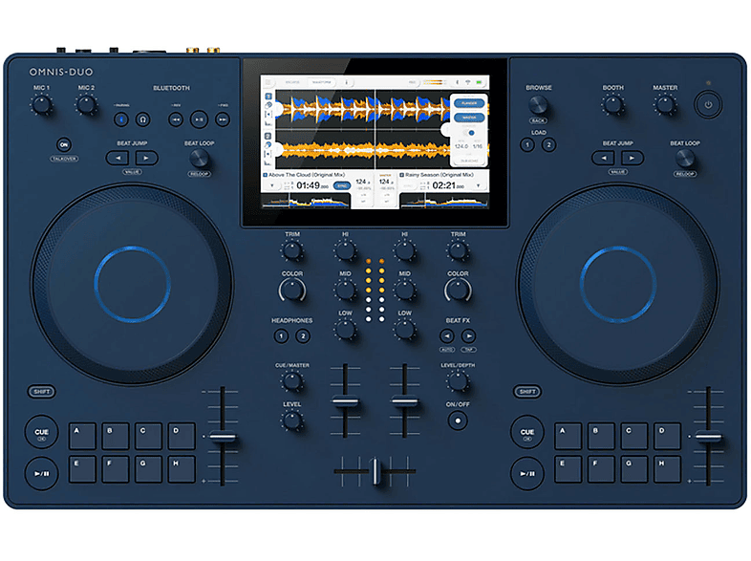Trigger left deck performance pad H
This screenshot has width=751, height=561.
(182, 468)
